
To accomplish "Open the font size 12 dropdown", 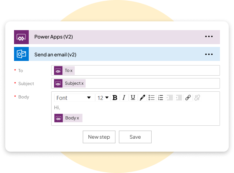I will click(x=103, y=98).
